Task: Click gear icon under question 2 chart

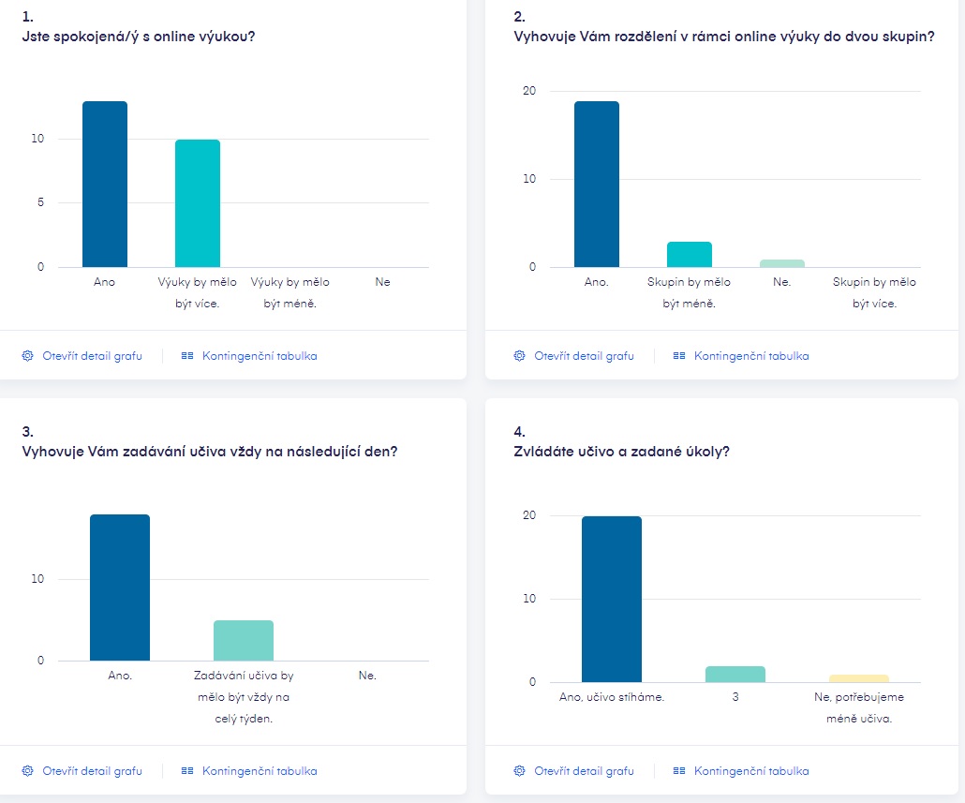Action: coord(520,356)
